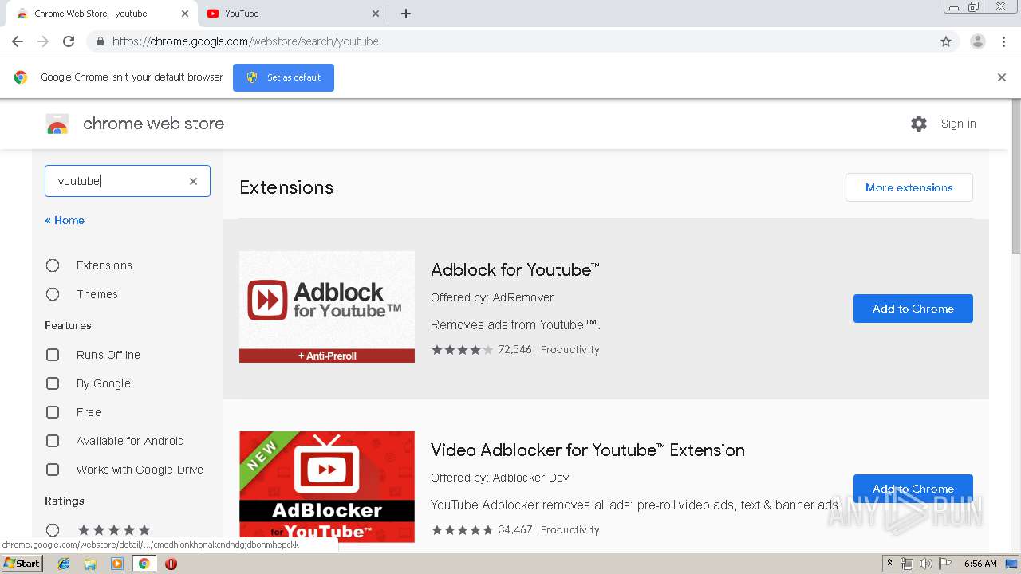
Task: Tick the Free feature checkbox
Action: [53, 412]
